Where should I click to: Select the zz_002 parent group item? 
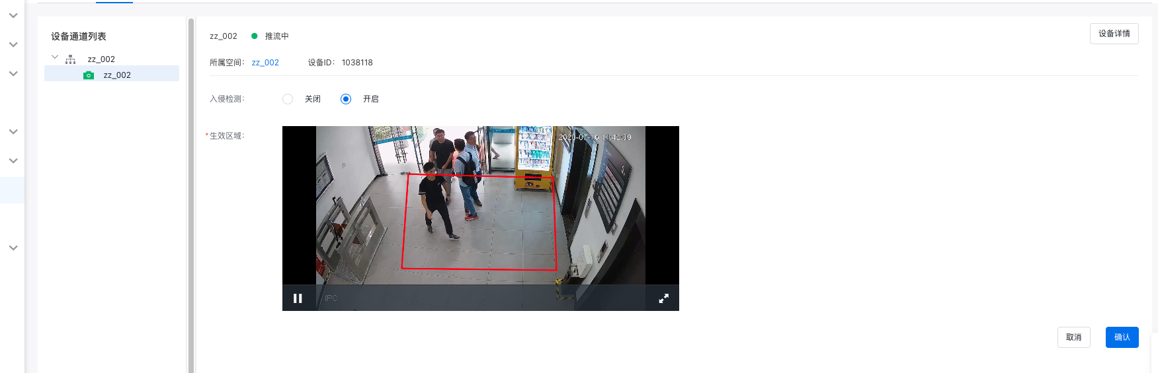101,59
